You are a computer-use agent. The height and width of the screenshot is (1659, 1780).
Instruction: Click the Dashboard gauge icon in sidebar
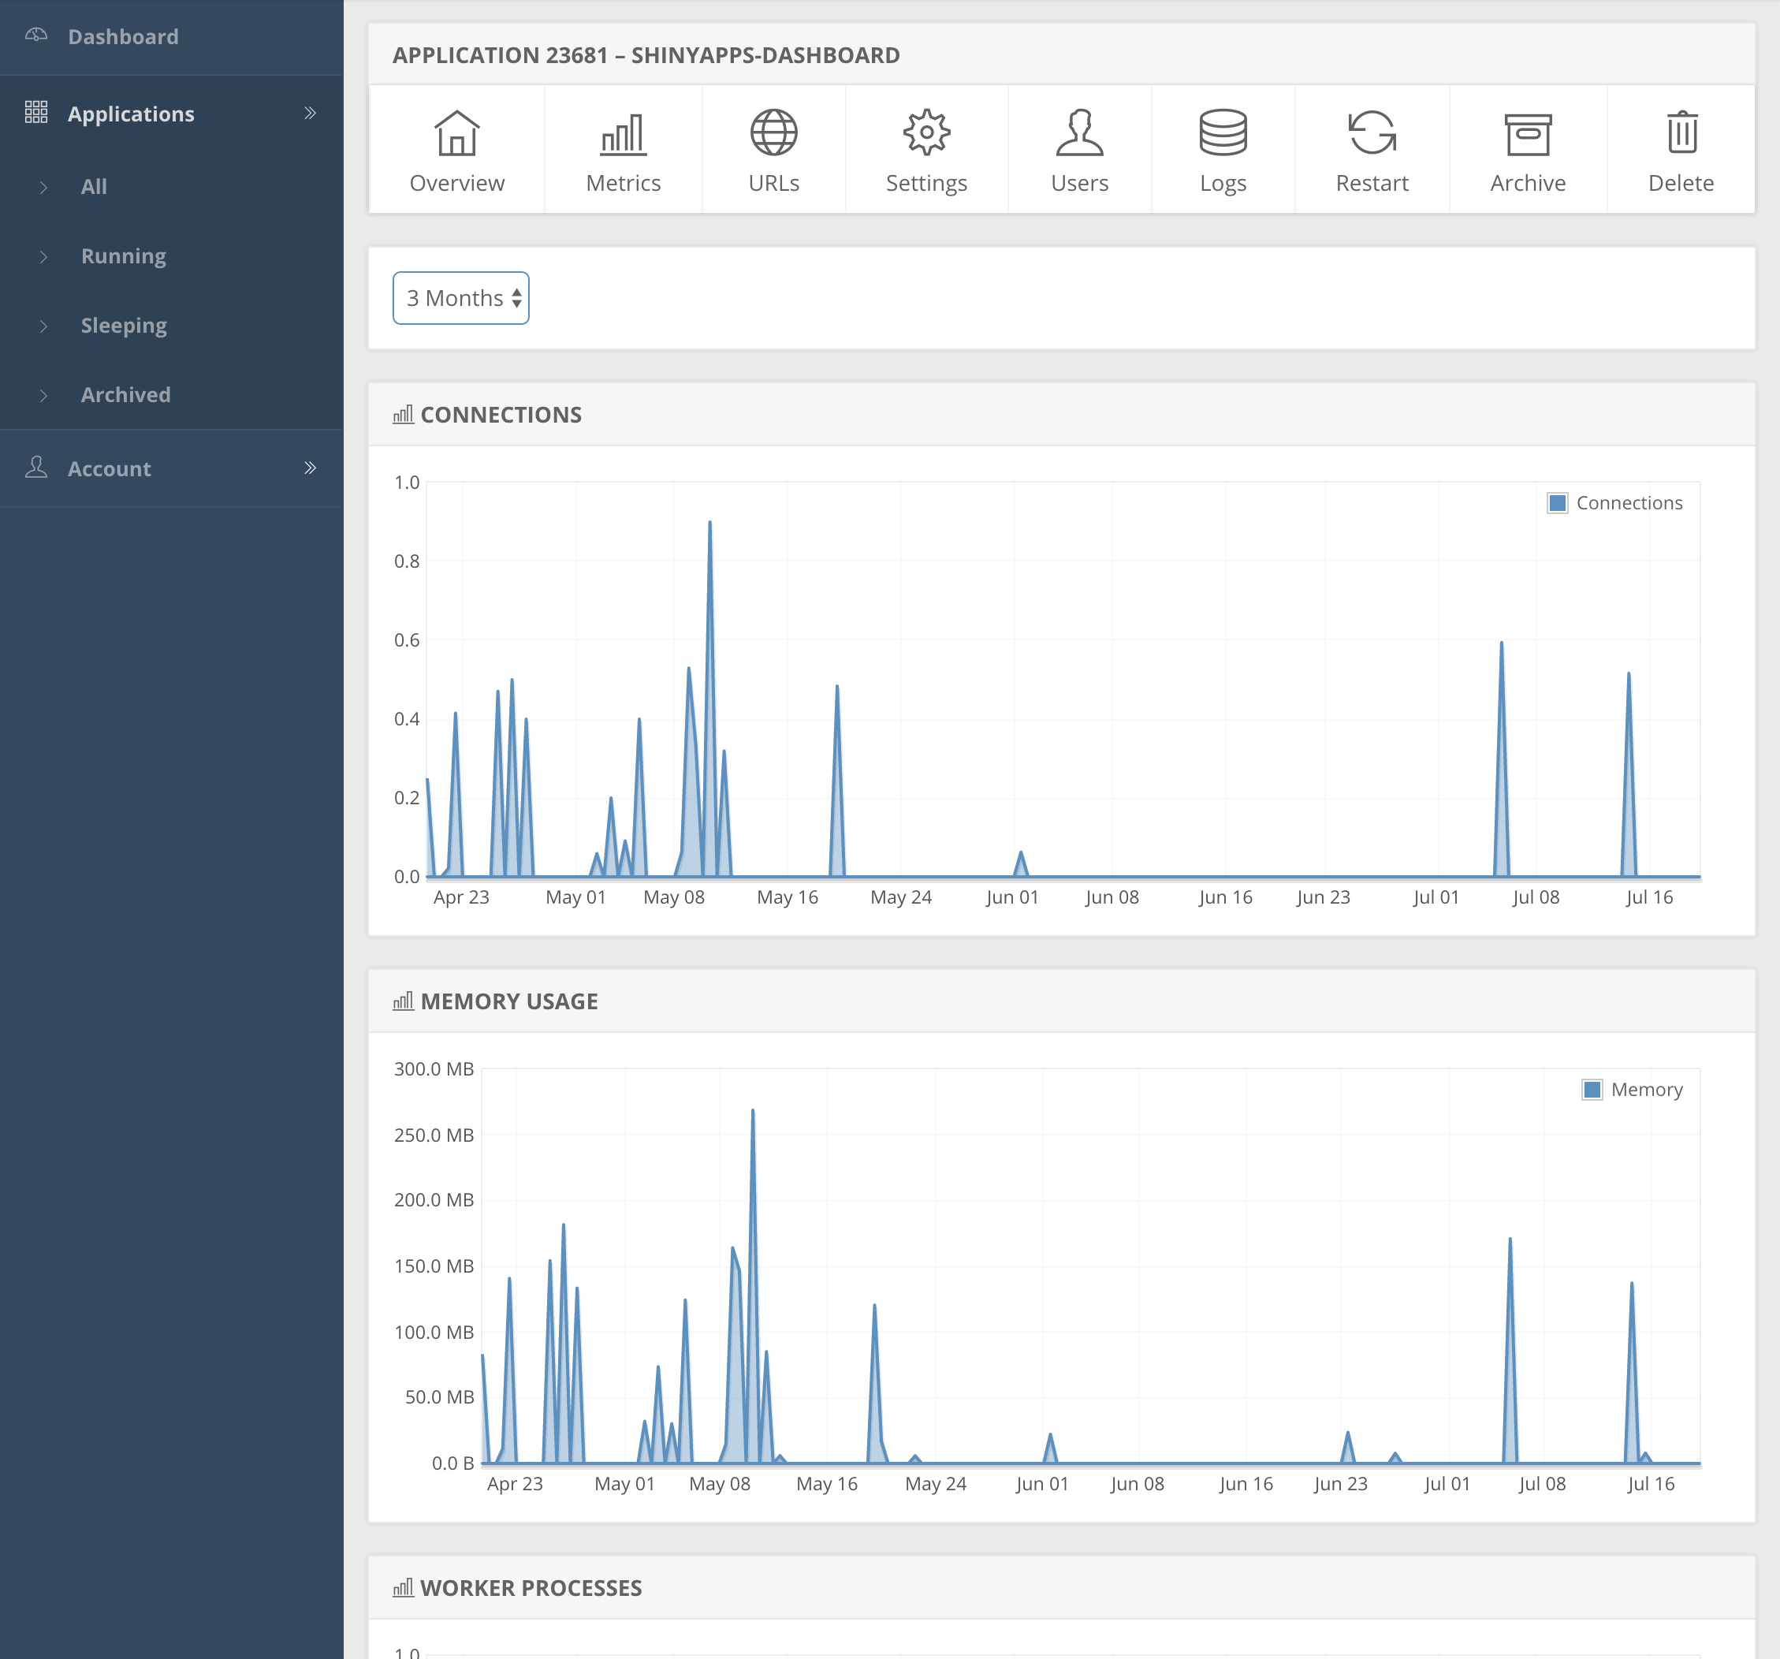tap(35, 35)
